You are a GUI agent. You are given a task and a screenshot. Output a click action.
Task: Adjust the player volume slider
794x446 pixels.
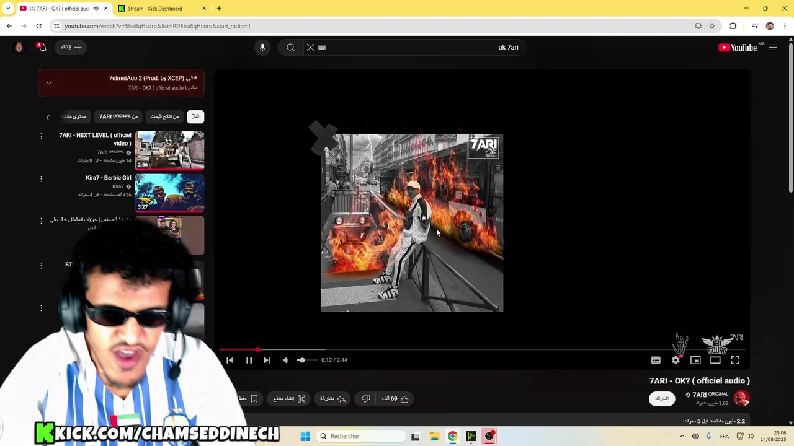[x=306, y=360]
